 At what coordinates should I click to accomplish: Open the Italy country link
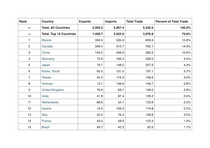tap(45, 115)
